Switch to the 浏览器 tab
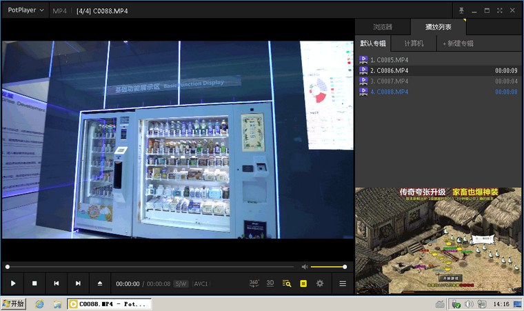The height and width of the screenshot is (311, 524). 383,27
